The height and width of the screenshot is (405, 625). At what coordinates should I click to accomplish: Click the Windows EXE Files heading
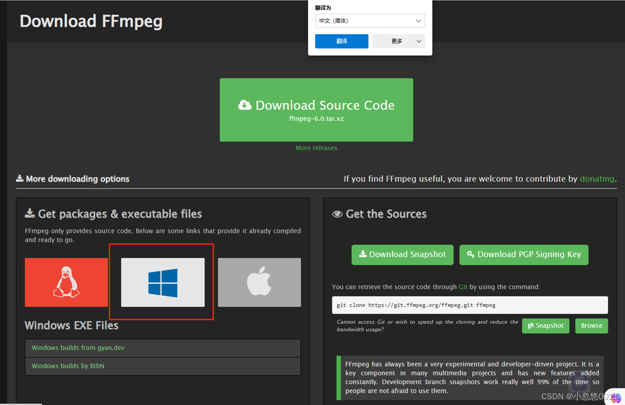click(x=71, y=326)
